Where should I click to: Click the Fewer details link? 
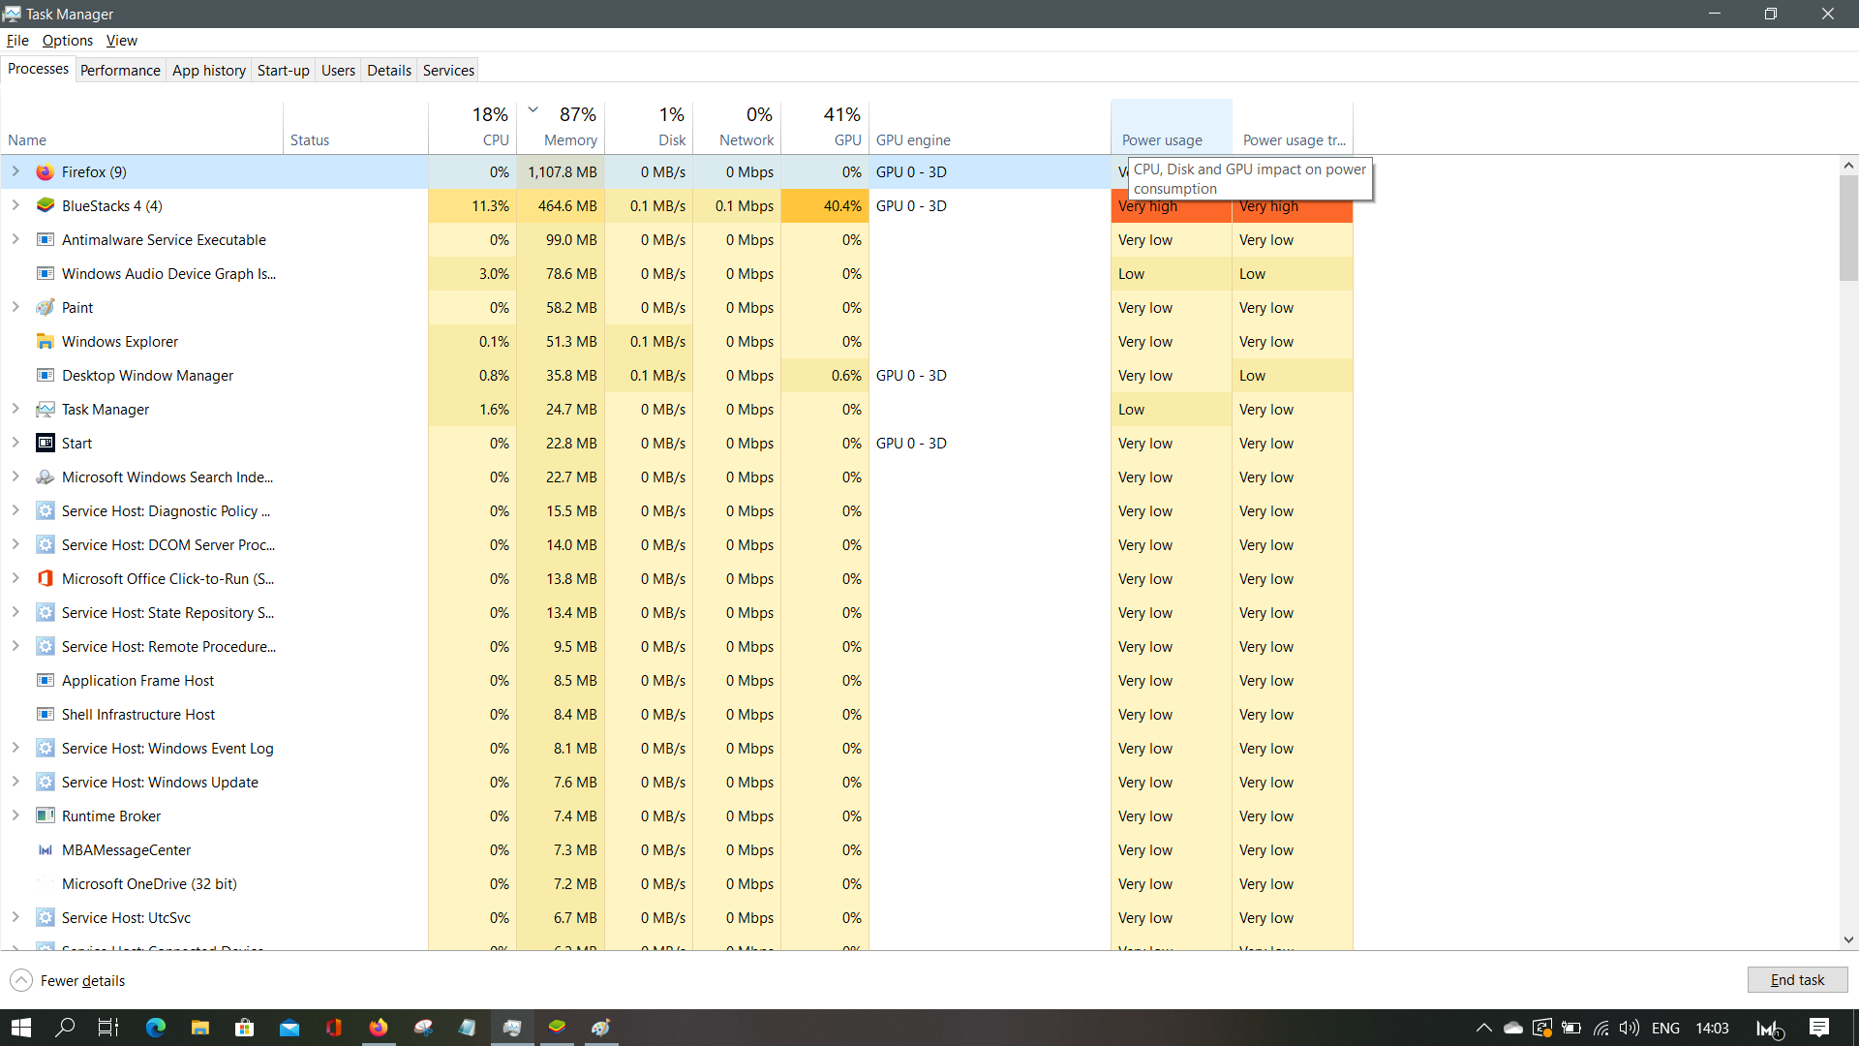pos(67,980)
